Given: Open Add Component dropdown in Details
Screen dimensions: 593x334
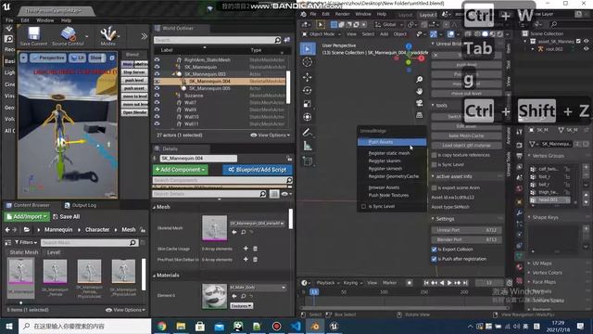Looking at the screenshot, I should coord(181,170).
